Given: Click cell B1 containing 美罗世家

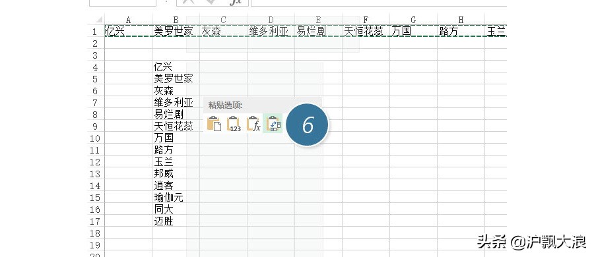Looking at the screenshot, I should pyautogui.click(x=176, y=31).
